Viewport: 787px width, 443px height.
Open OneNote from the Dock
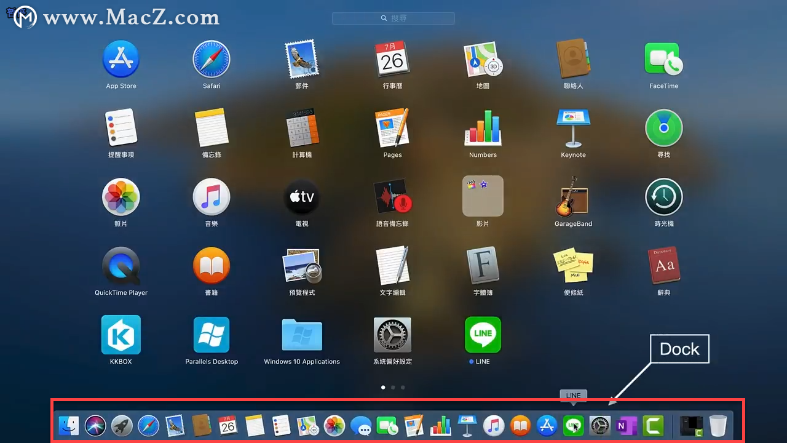[x=626, y=426]
